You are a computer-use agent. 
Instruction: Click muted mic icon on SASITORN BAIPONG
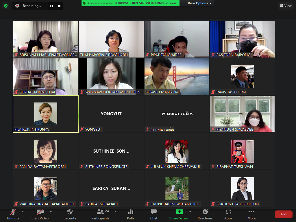click(213, 55)
